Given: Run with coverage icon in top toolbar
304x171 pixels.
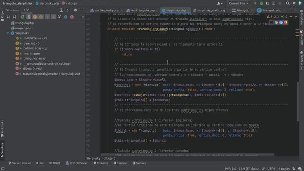Looking at the screenshot, I should [268, 3].
